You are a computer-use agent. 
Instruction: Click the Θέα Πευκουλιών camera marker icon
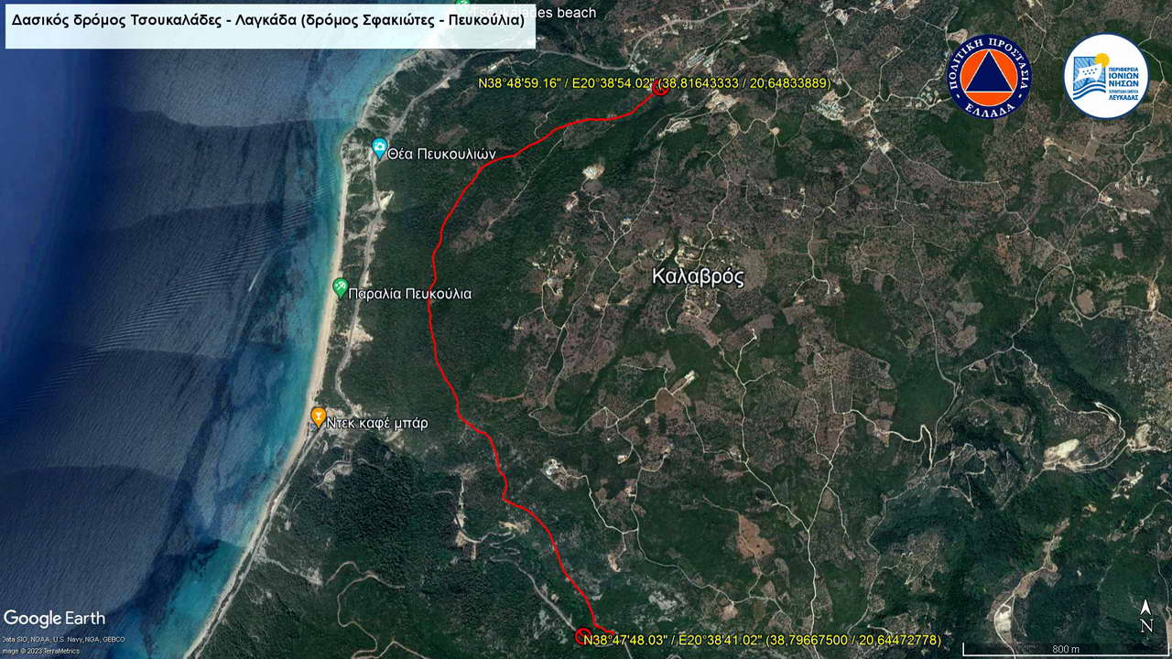coord(380,147)
